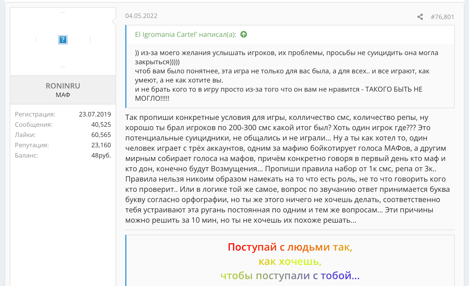This screenshot has width=469, height=286.
Task: Click the share icon next to post number
Action: click(420, 17)
